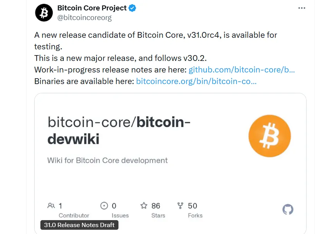Click the blue verified checkmark badge

pyautogui.click(x=133, y=8)
